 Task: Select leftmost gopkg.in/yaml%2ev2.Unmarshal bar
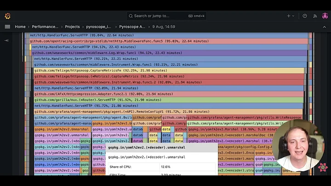tap(63, 129)
